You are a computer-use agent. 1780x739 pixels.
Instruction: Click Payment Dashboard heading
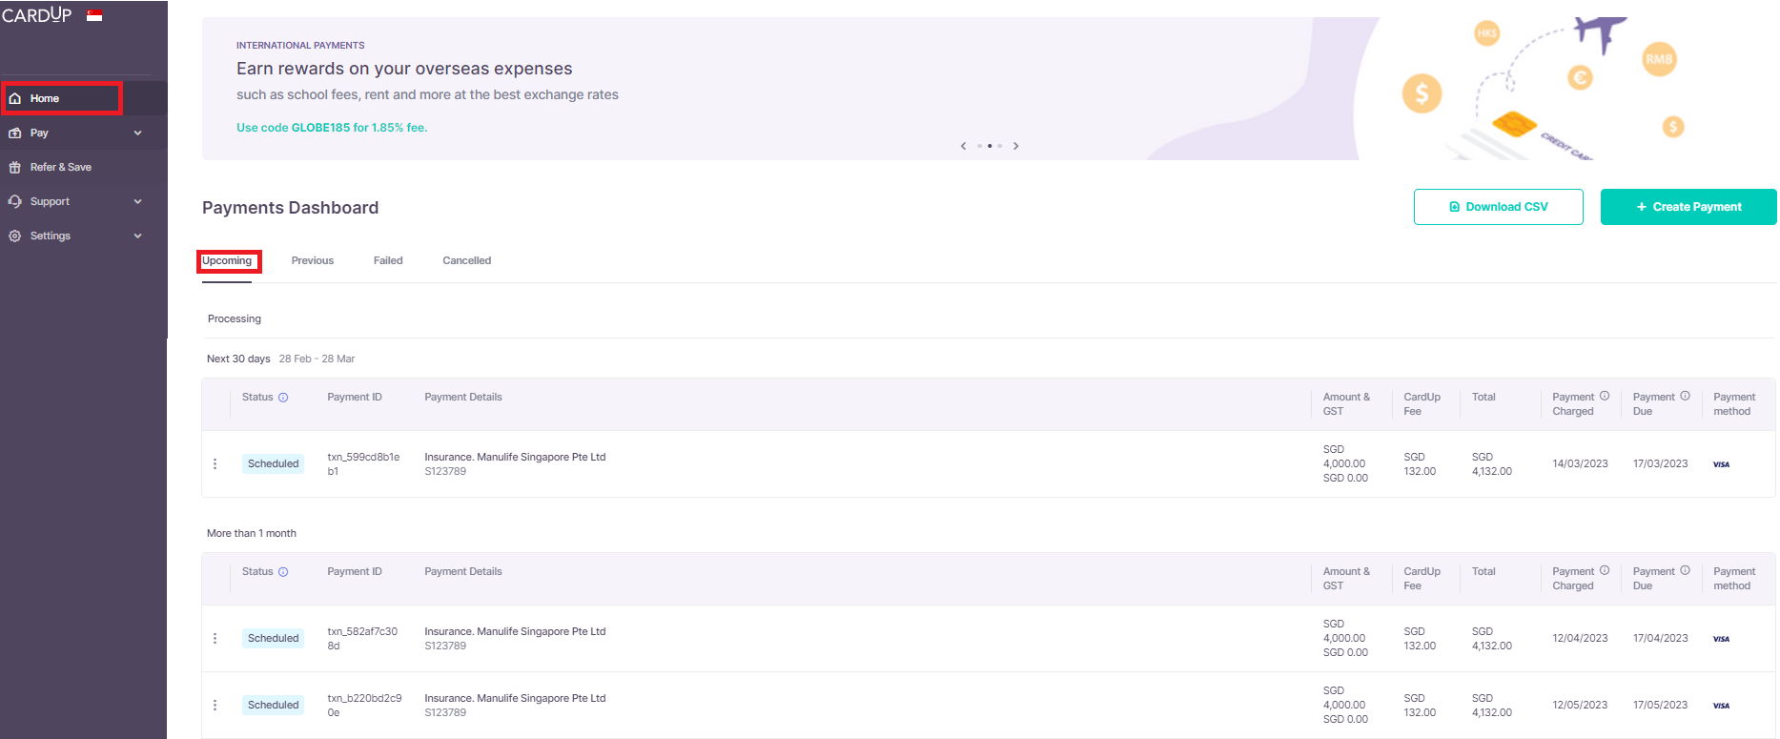291,208
